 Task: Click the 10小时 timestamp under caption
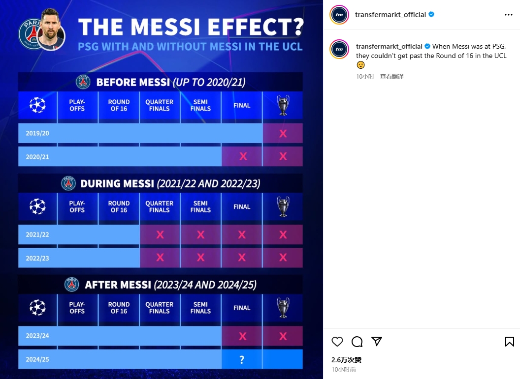click(x=365, y=77)
